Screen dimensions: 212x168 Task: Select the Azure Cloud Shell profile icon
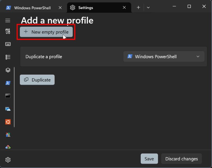tap(8, 109)
